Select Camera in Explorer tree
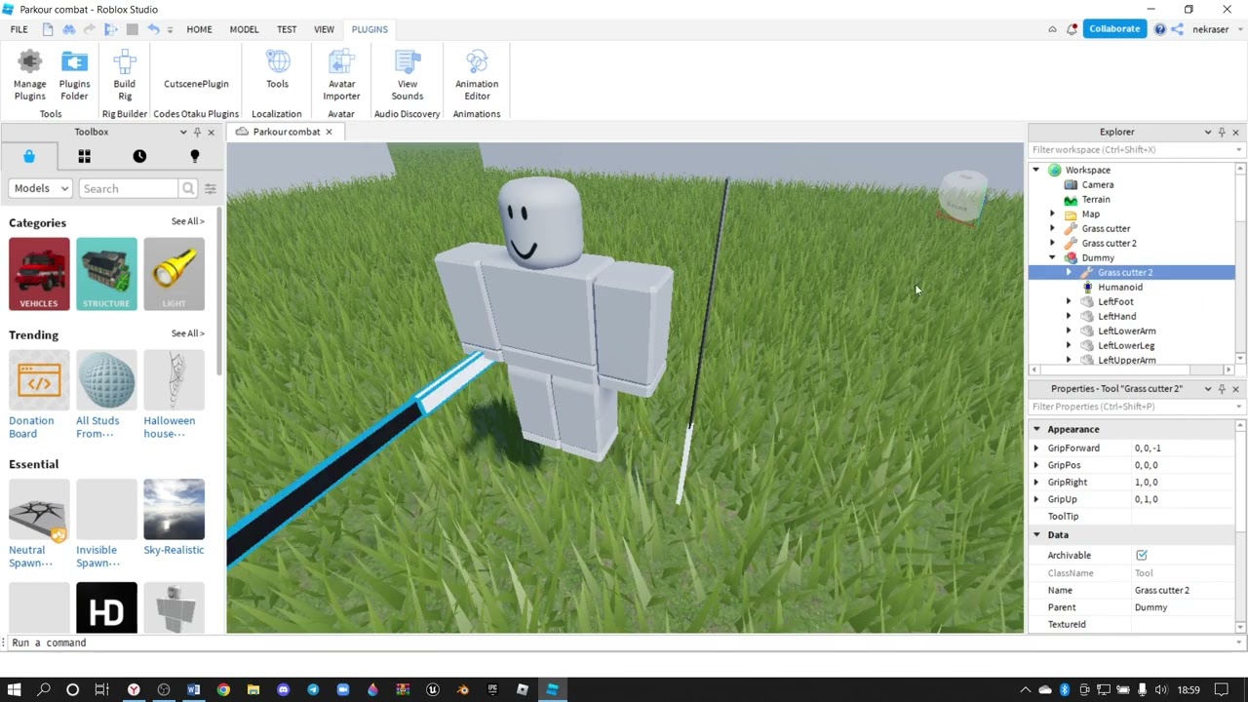 (1097, 184)
